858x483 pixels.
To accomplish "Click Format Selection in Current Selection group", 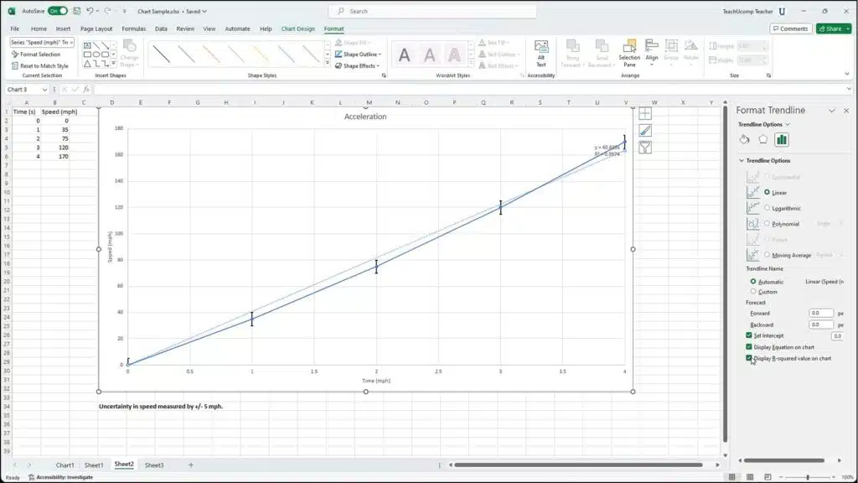I will pyautogui.click(x=36, y=55).
